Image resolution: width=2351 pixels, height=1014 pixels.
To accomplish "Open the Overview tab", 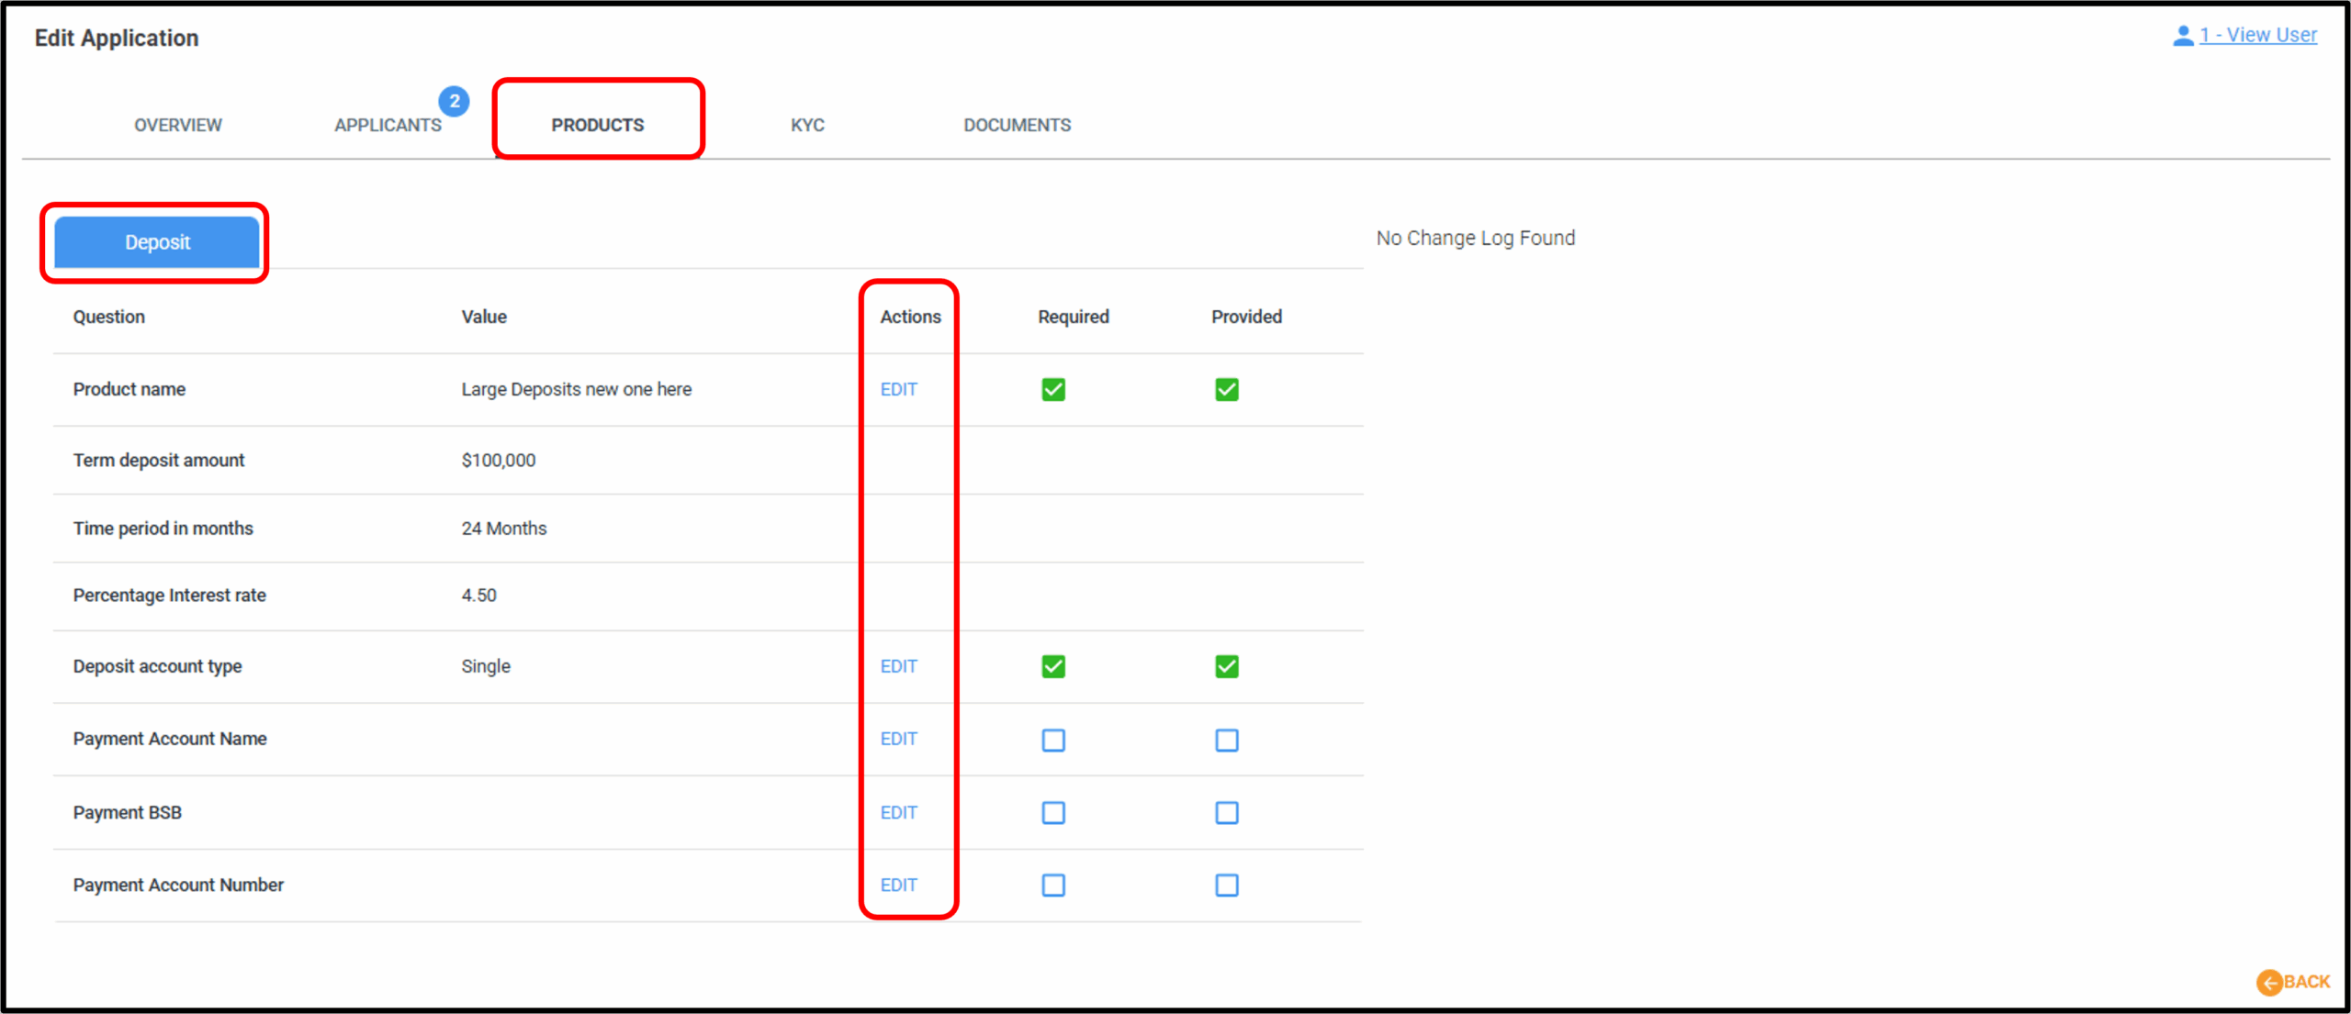I will (178, 125).
